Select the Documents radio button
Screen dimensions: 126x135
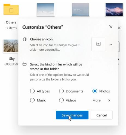[x=61, y=91]
